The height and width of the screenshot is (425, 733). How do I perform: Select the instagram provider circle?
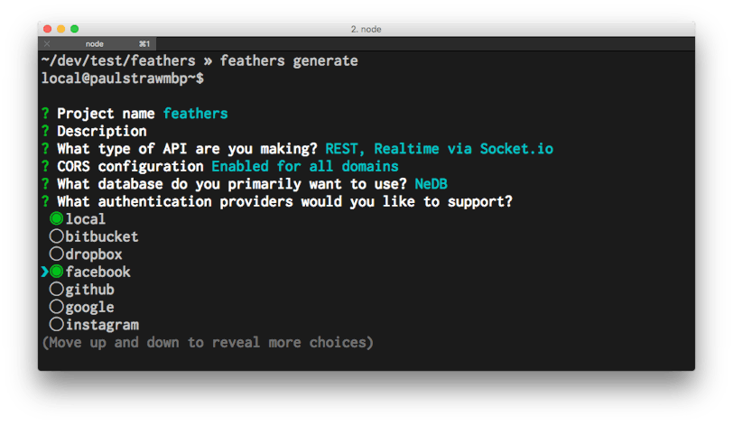(57, 324)
